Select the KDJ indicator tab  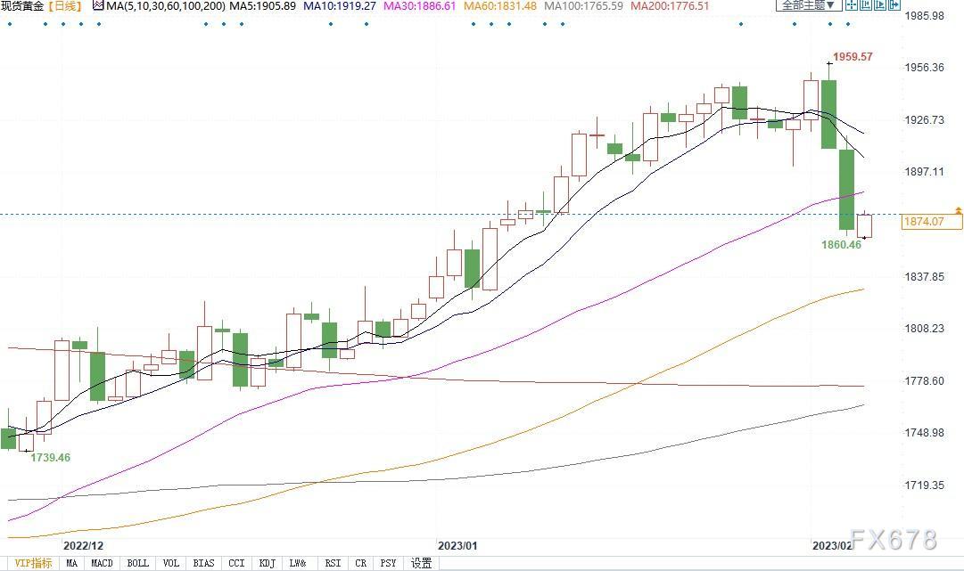tap(266, 563)
